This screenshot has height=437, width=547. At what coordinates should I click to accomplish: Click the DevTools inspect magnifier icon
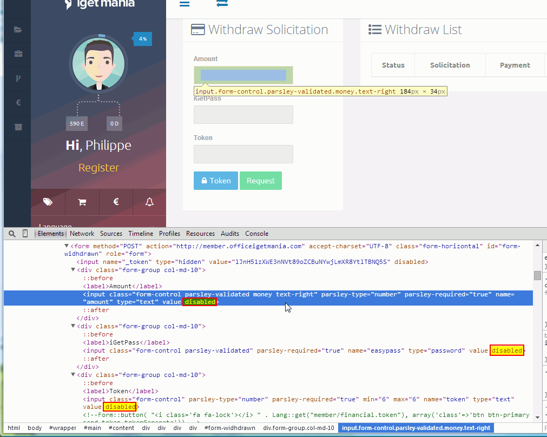pos(12,234)
